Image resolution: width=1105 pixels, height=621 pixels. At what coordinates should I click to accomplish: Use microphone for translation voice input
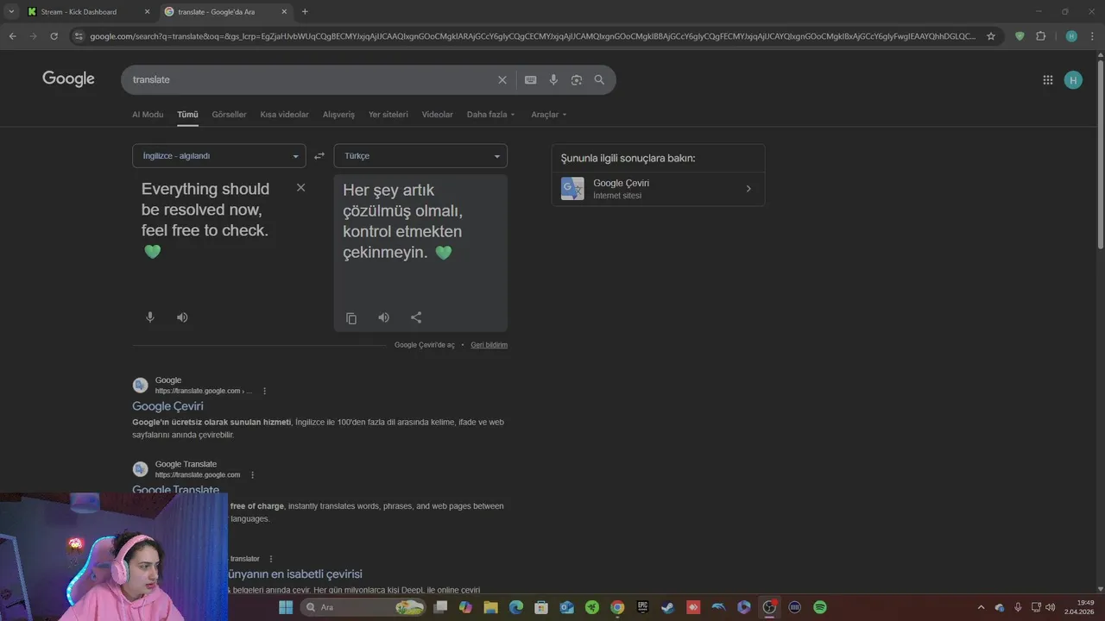click(150, 317)
